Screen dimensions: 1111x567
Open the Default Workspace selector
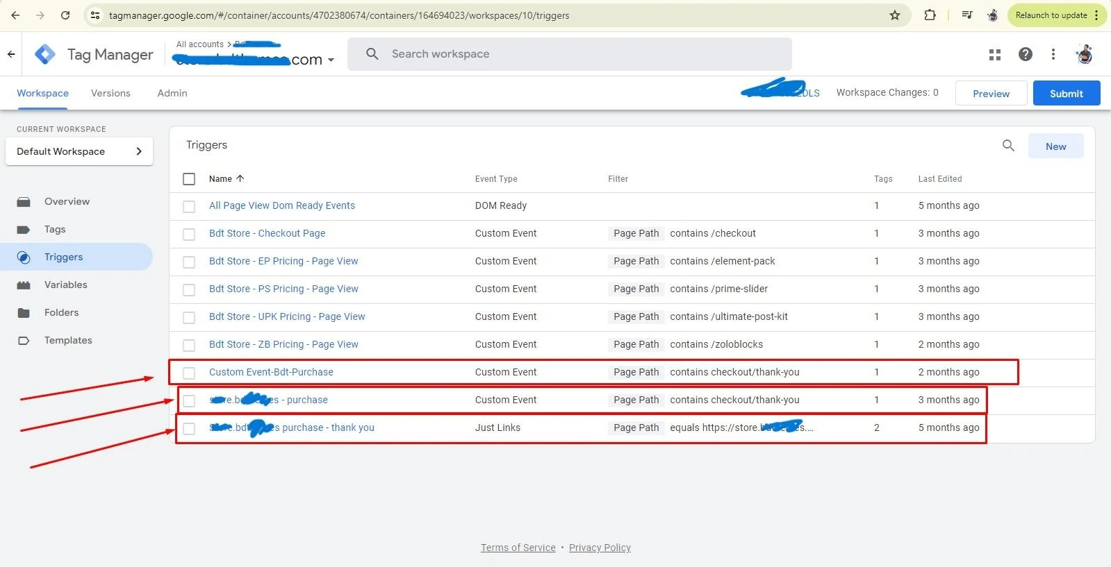tap(79, 151)
